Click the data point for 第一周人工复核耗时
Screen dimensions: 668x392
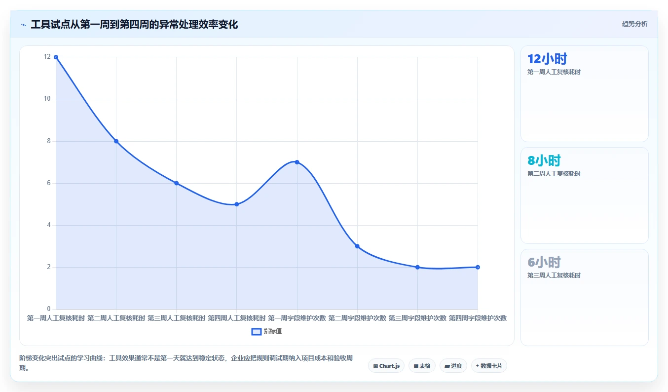[56, 57]
